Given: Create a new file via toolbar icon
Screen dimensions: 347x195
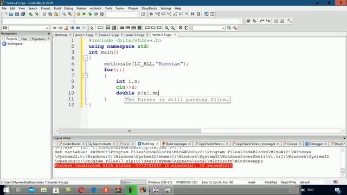Looking at the screenshot, I should click(x=5, y=14).
